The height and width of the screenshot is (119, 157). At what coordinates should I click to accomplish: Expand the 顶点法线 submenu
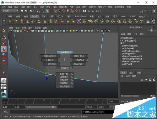point(78,64)
